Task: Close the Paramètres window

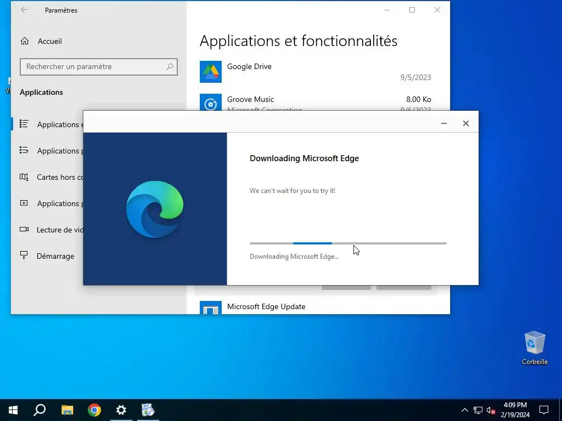Action: 437,10
